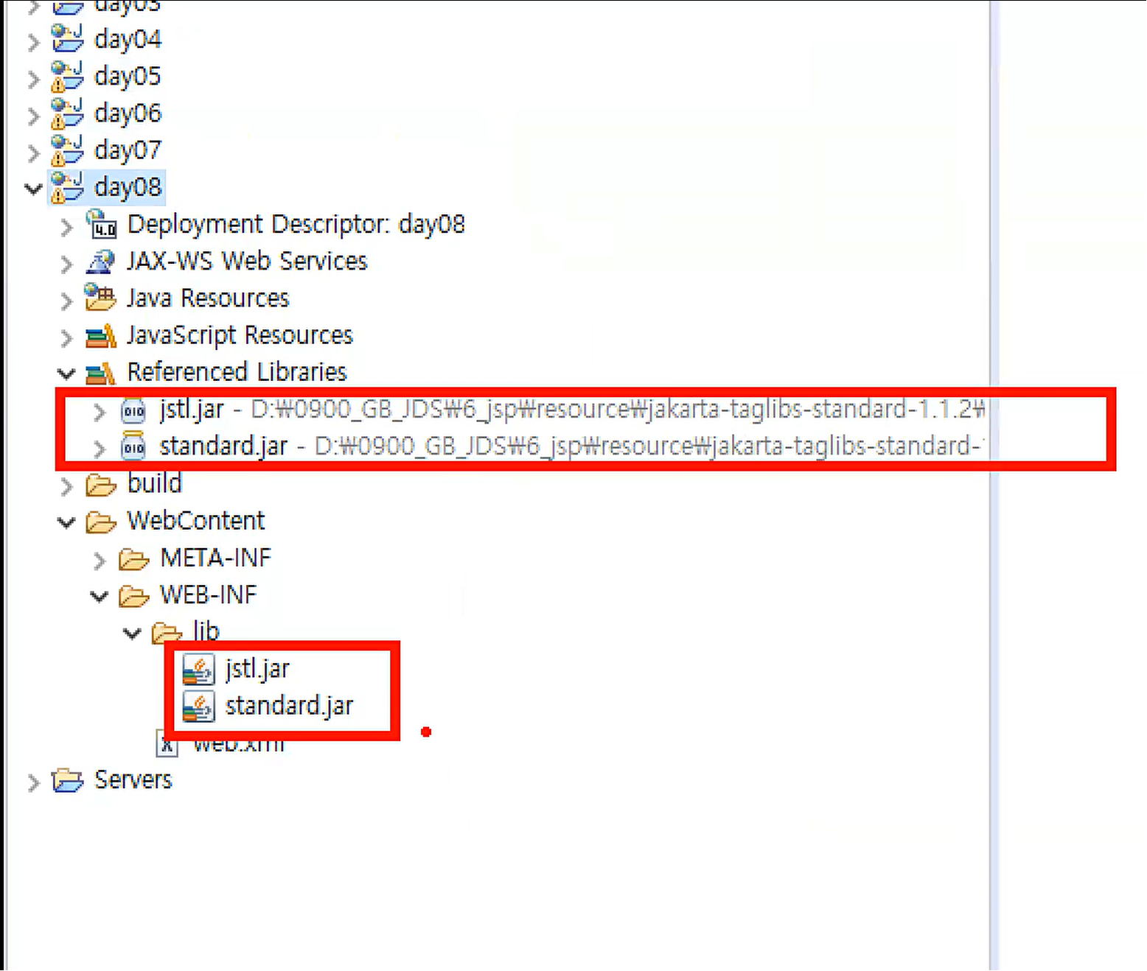Open the Java Resources package icon

coord(101,298)
